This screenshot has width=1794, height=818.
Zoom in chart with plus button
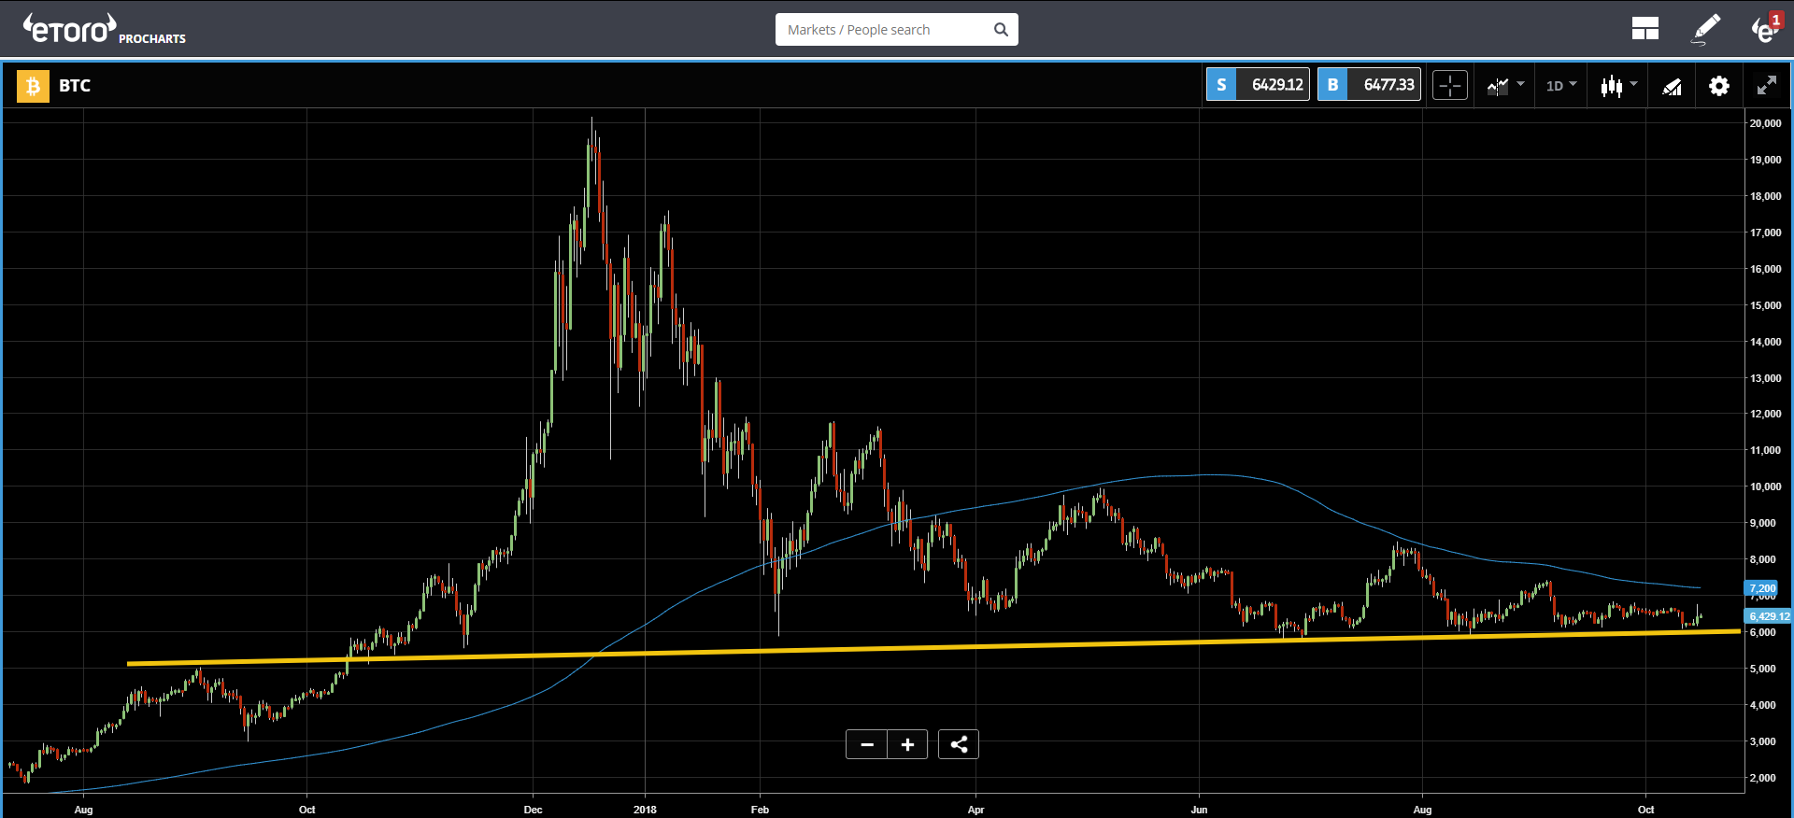click(x=907, y=744)
